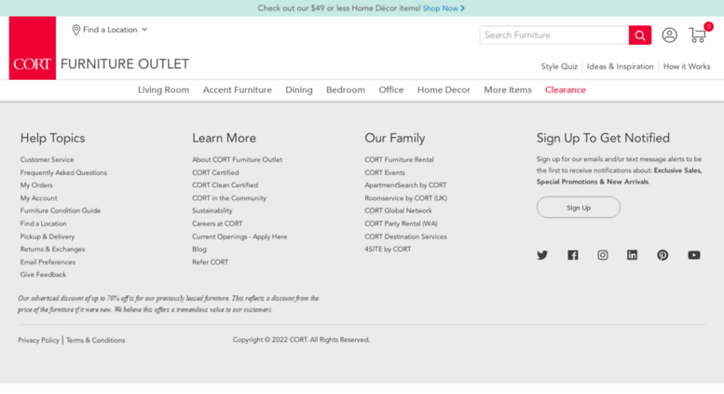Click the red search magnifier button
The image size is (724, 394).
(x=639, y=35)
